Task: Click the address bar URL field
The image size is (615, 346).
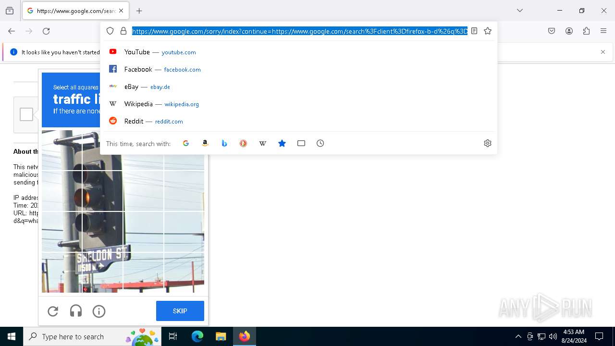Action: [300, 31]
